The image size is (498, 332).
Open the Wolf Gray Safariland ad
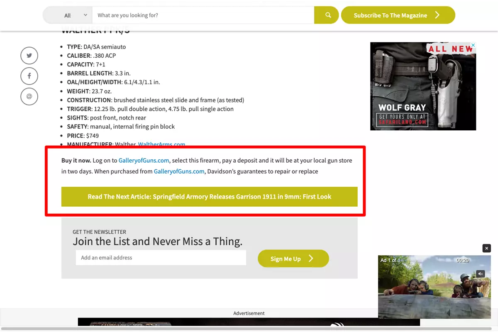click(x=423, y=86)
